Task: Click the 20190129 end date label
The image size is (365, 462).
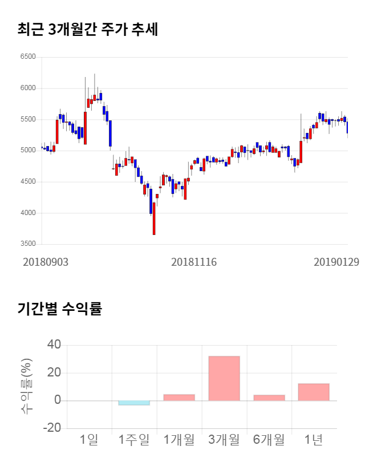Action: coord(336,262)
